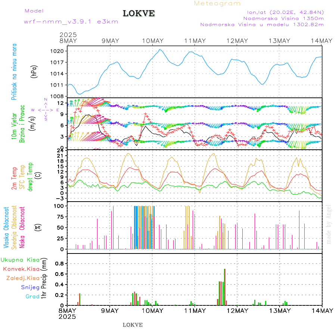Click the 10MAY label on top axis
This screenshot has height=336, width=336.
pyautogui.click(x=152, y=41)
